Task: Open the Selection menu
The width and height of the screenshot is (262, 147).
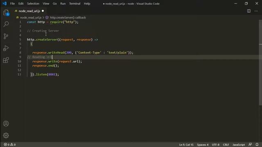Action: (33, 4)
